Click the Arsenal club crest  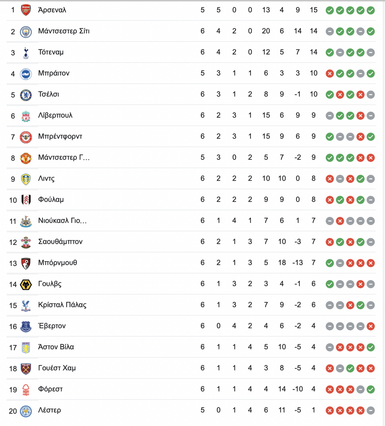coord(26,10)
